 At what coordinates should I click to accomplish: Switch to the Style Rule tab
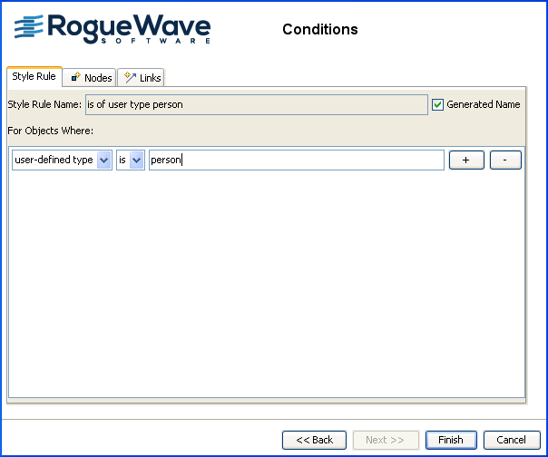(34, 77)
